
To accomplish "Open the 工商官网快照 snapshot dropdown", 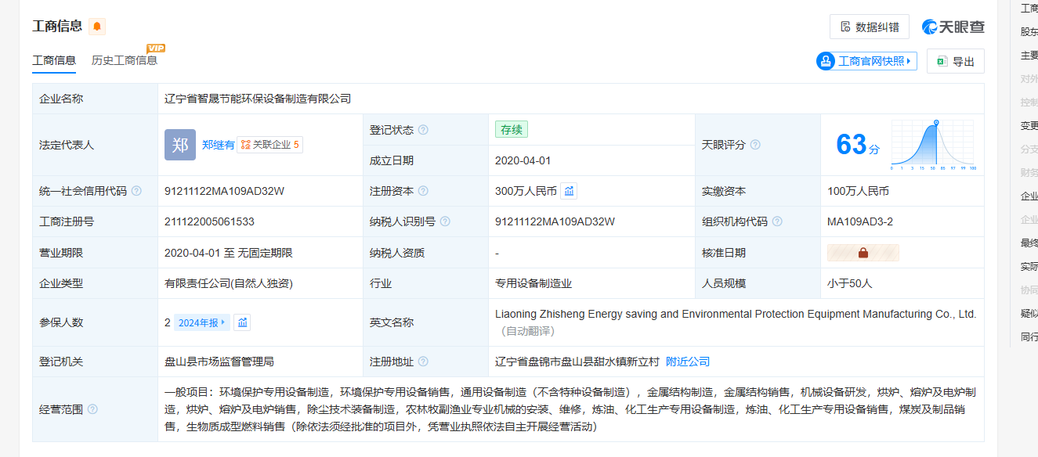I will pos(866,61).
